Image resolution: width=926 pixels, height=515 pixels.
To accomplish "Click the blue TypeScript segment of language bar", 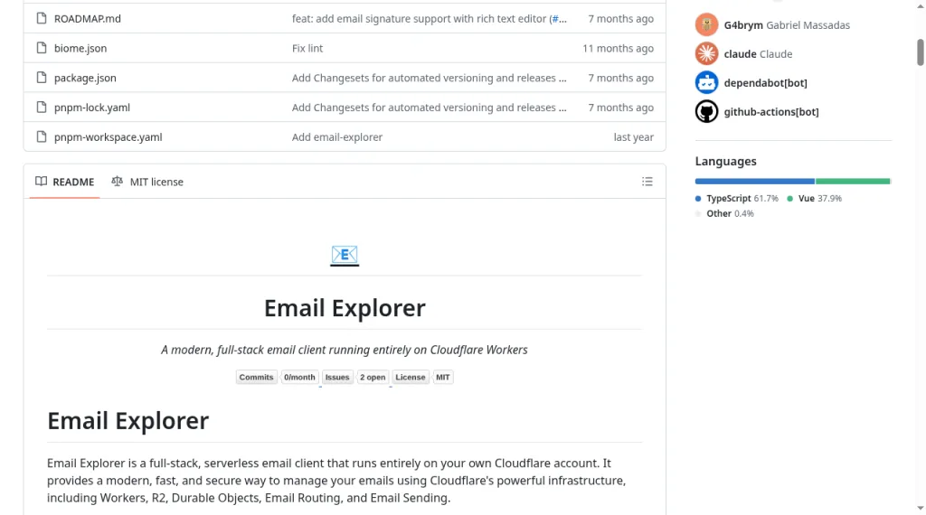I will tap(755, 181).
